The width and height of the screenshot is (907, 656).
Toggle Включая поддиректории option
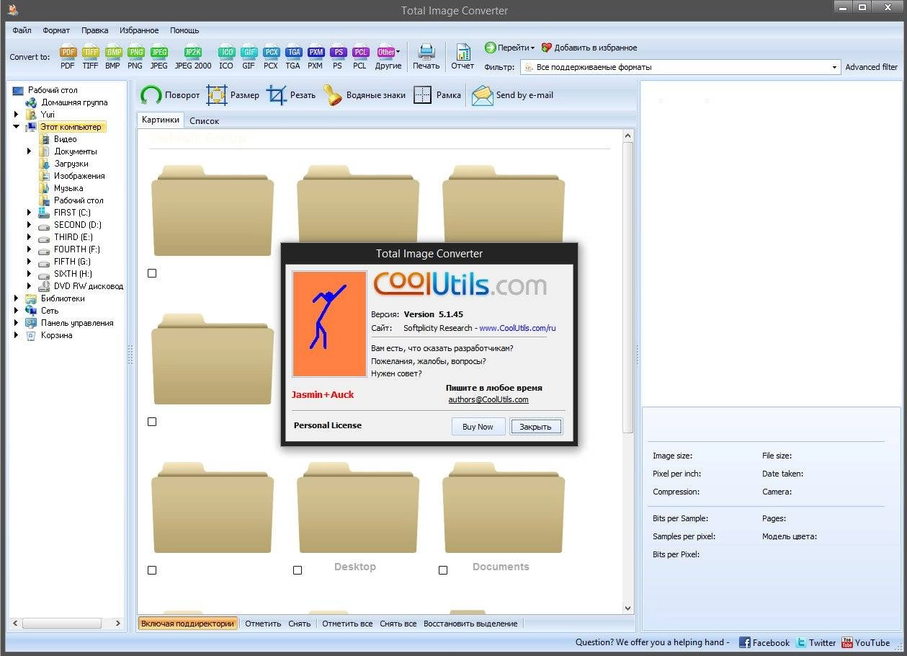tap(188, 624)
